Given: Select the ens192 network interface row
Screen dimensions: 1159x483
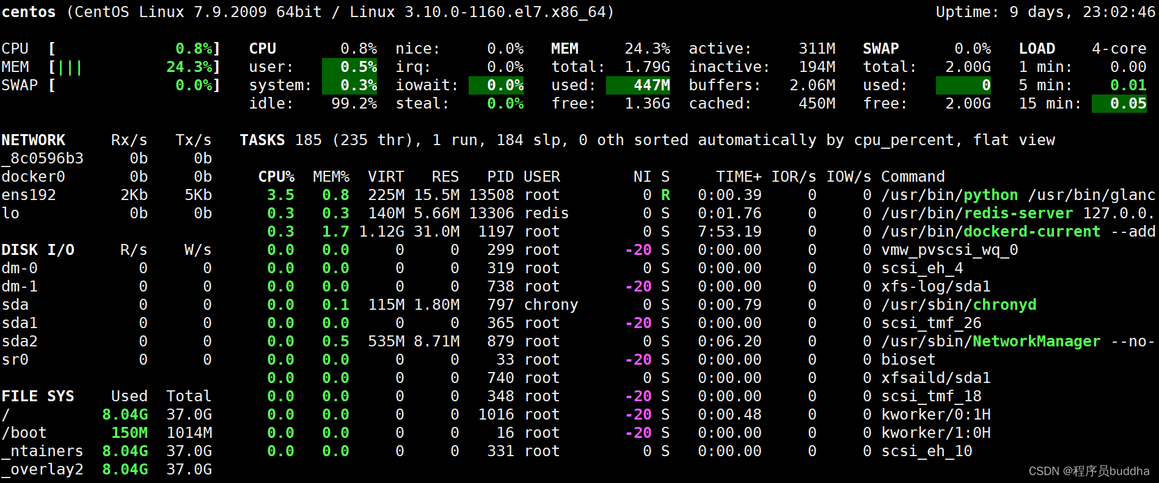Looking at the screenshot, I should click(x=106, y=195).
